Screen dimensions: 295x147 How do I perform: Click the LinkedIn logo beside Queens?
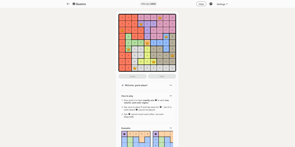[74, 4]
